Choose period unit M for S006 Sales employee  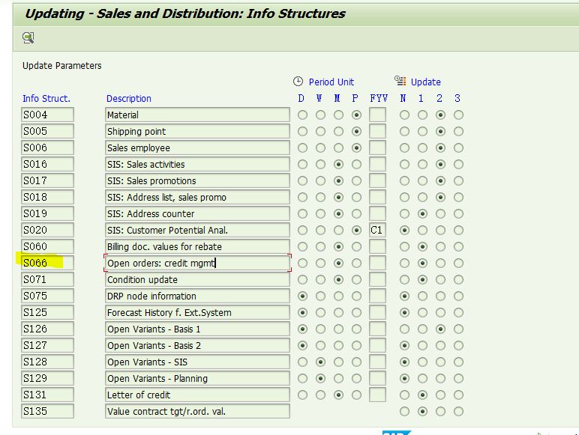click(338, 147)
